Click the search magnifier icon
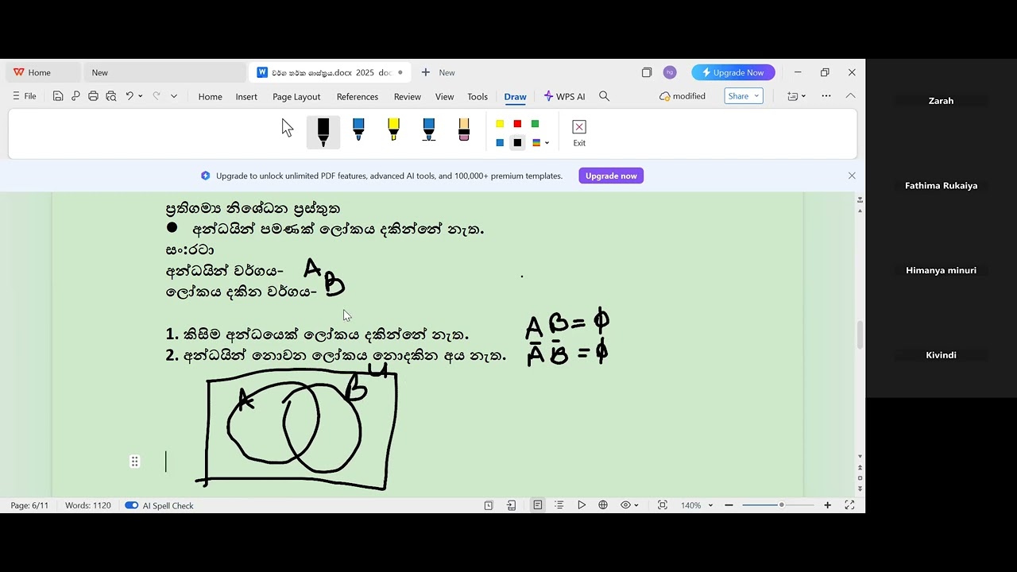Screen dimensions: 1017x572 tap(604, 96)
